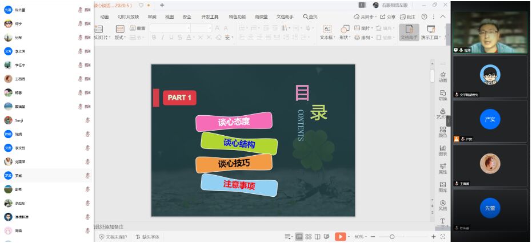Click the 缺失字体 missing fonts button
The height and width of the screenshot is (243, 532).
(147, 237)
